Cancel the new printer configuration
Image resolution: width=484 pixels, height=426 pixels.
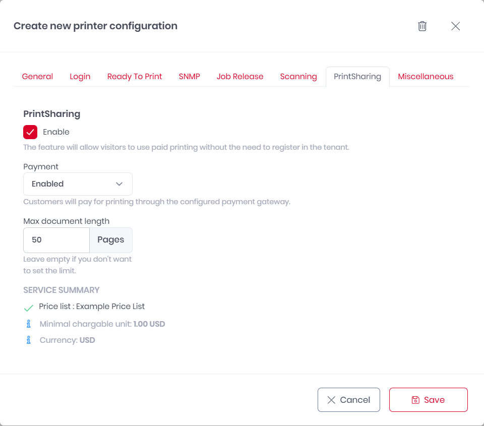click(349, 400)
